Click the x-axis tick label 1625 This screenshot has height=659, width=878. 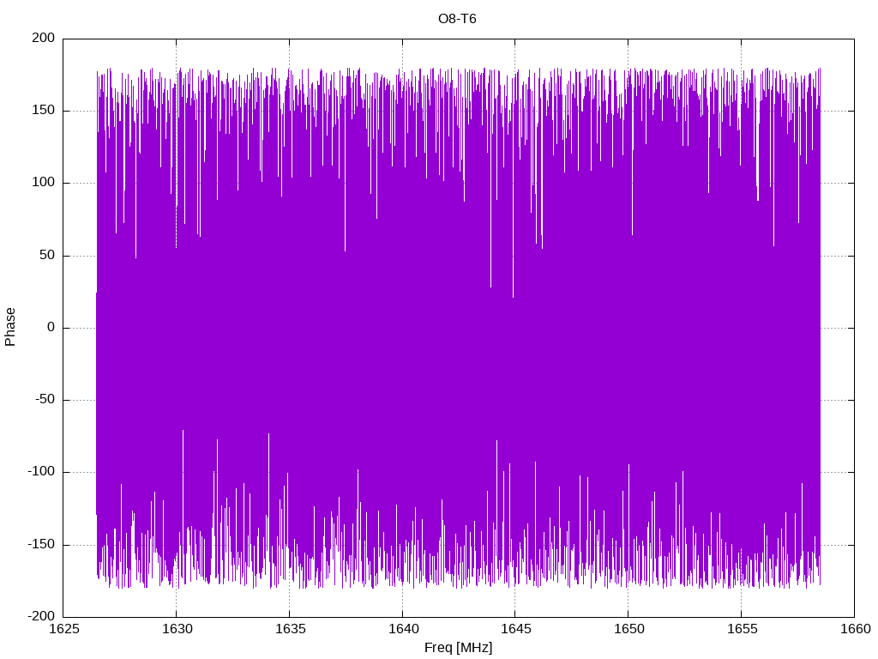tap(63, 629)
